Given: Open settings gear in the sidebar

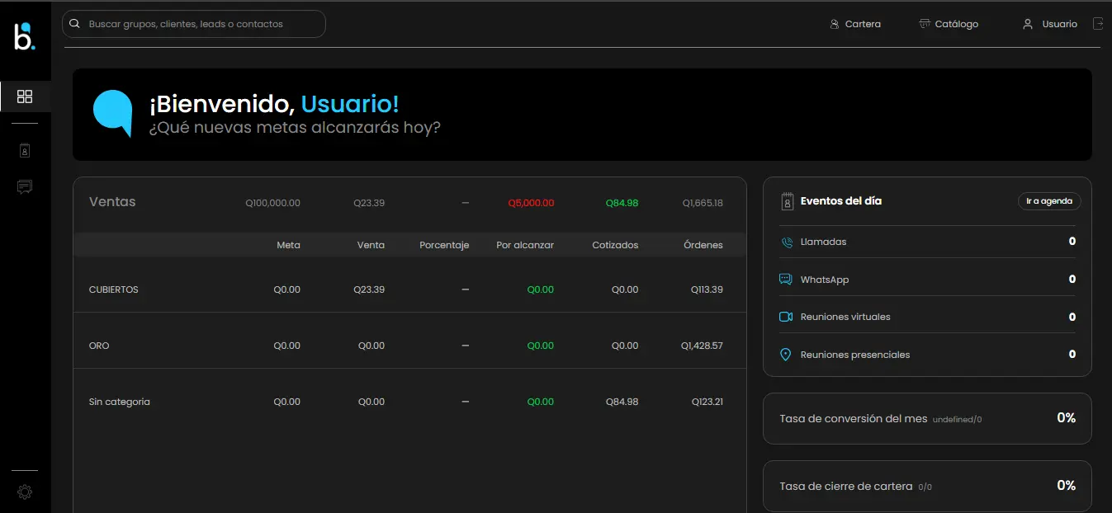Looking at the screenshot, I should coord(25,492).
